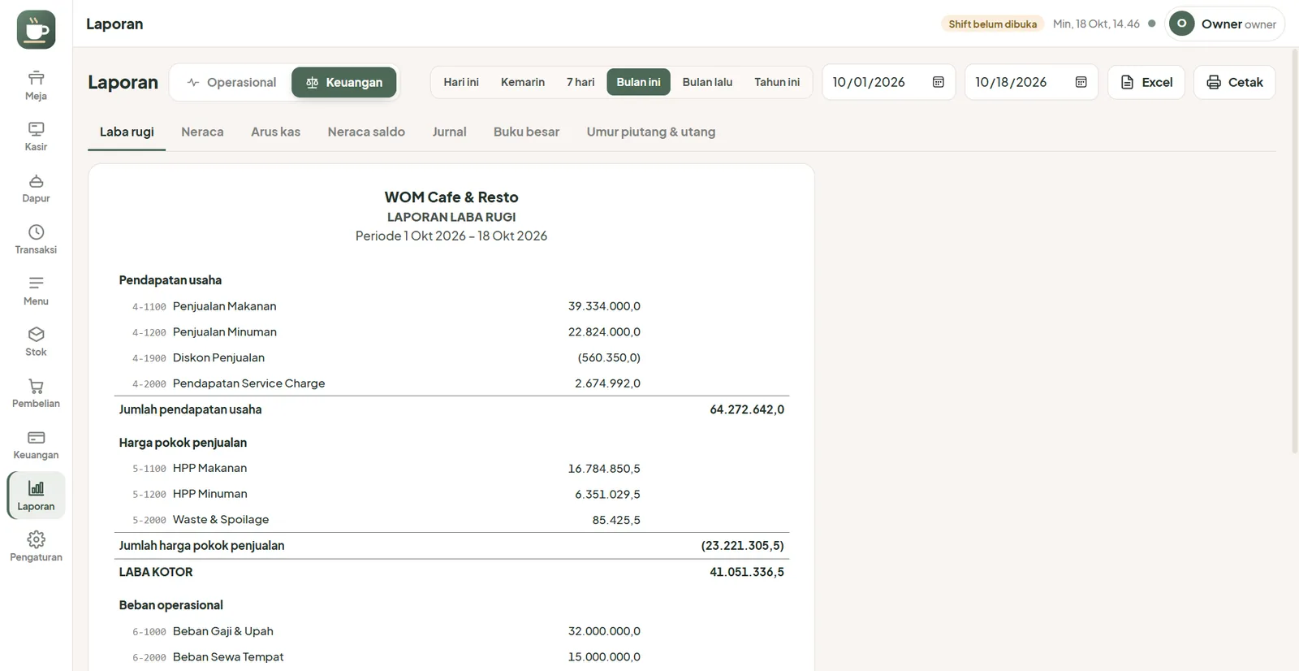This screenshot has width=1299, height=671.
Task: Set period to 7 hari
Action: click(580, 82)
